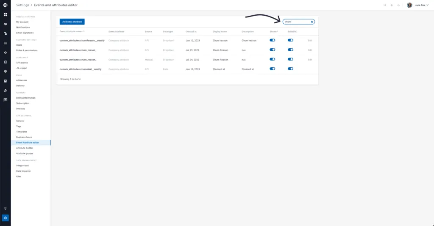Open the dashboard grid icon
434x226 pixels.
click(5, 15)
